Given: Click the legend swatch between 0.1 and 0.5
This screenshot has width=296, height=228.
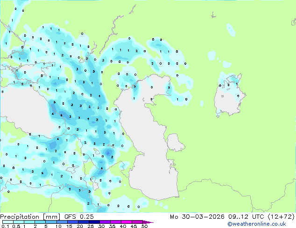Looking at the screenshot, I should tap(8, 222).
